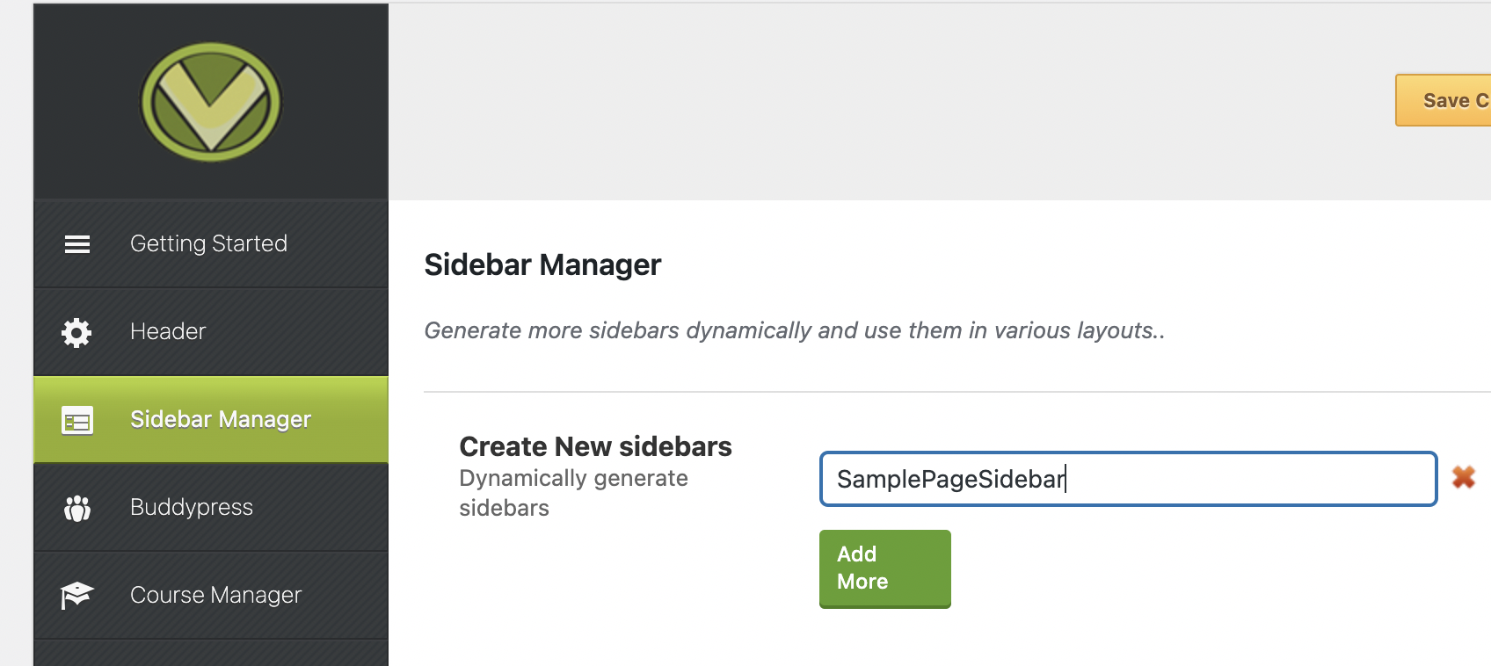Click the gear icon next to Header
Screen dimensions: 1491x666
pos(76,332)
